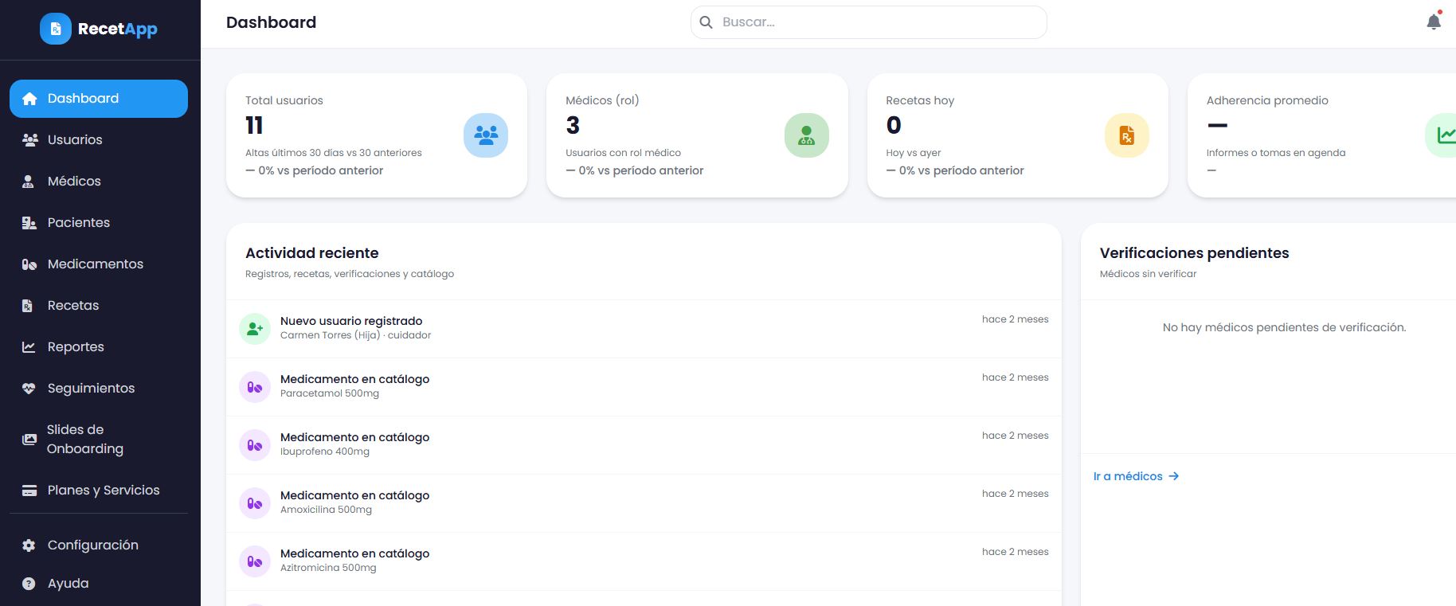Select the Amoxicilina 500mg activity entry
Viewport: 1456px width, 606px height.
pos(644,503)
